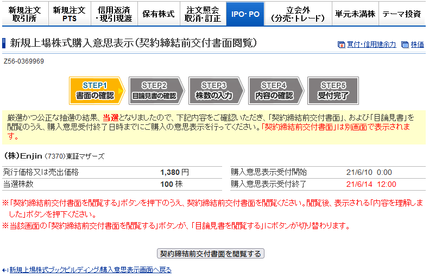Click the back arrow icon at bottom left

click(5, 270)
